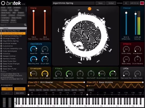Viewport: 145px width, 108px height.
Task: Click the Bass Sync knob
Action: 45,49
